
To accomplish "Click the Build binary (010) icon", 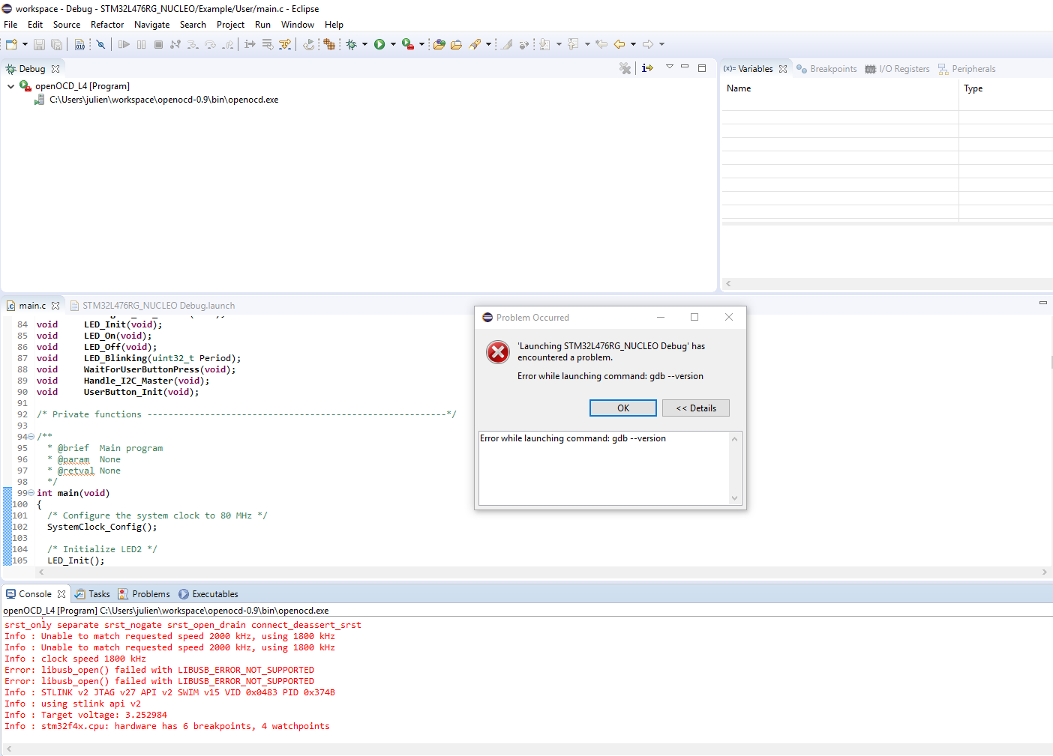I will click(79, 44).
